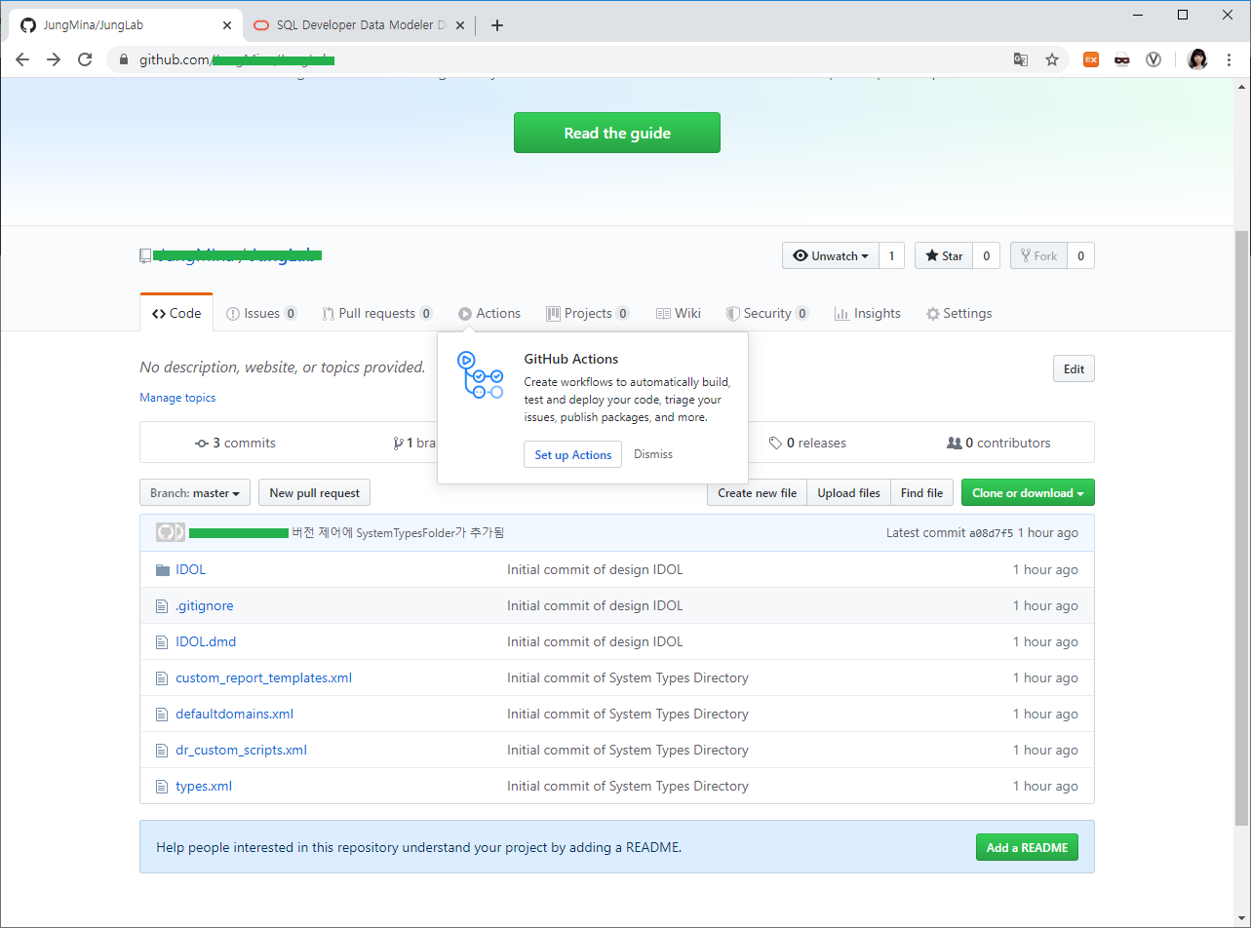1251x928 pixels.
Task: Click the Manage topics link
Action: pos(177,398)
